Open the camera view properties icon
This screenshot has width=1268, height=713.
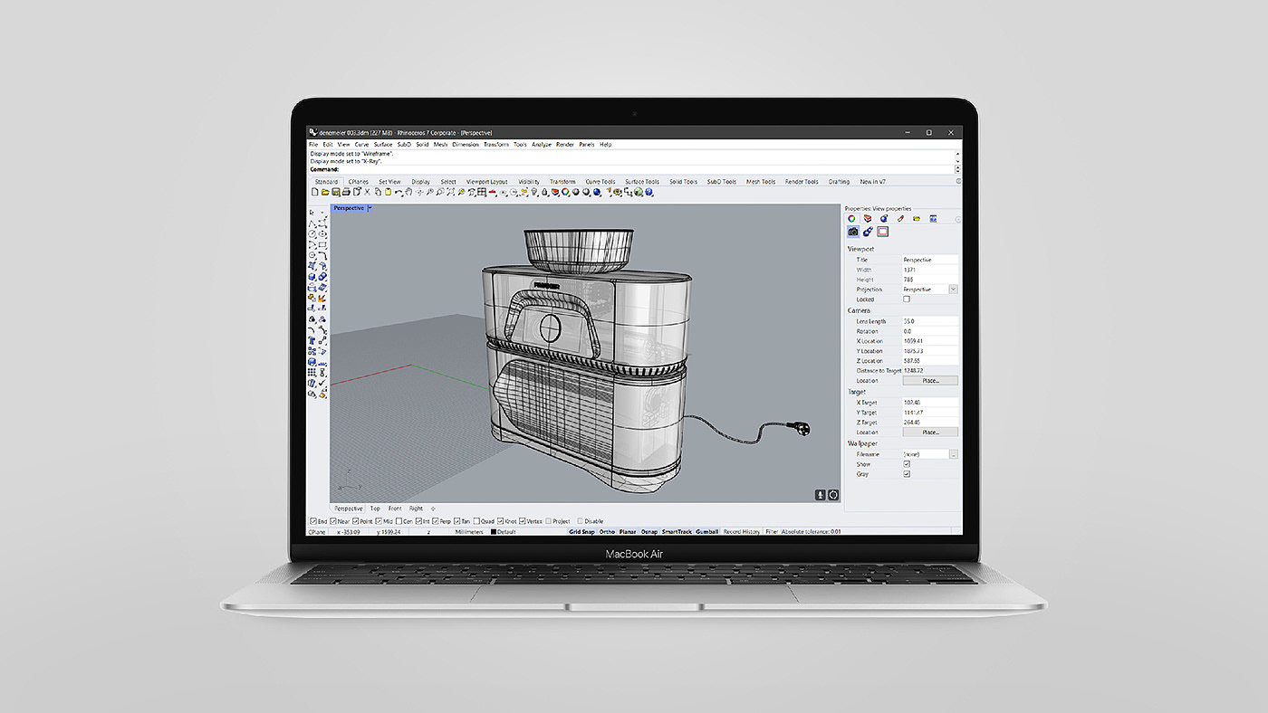[852, 232]
